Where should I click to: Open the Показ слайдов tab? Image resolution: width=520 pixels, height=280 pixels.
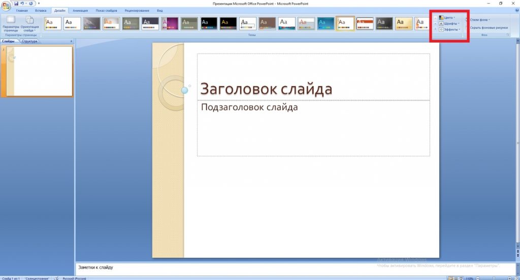(x=107, y=11)
